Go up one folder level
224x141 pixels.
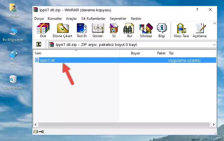pos(39,44)
